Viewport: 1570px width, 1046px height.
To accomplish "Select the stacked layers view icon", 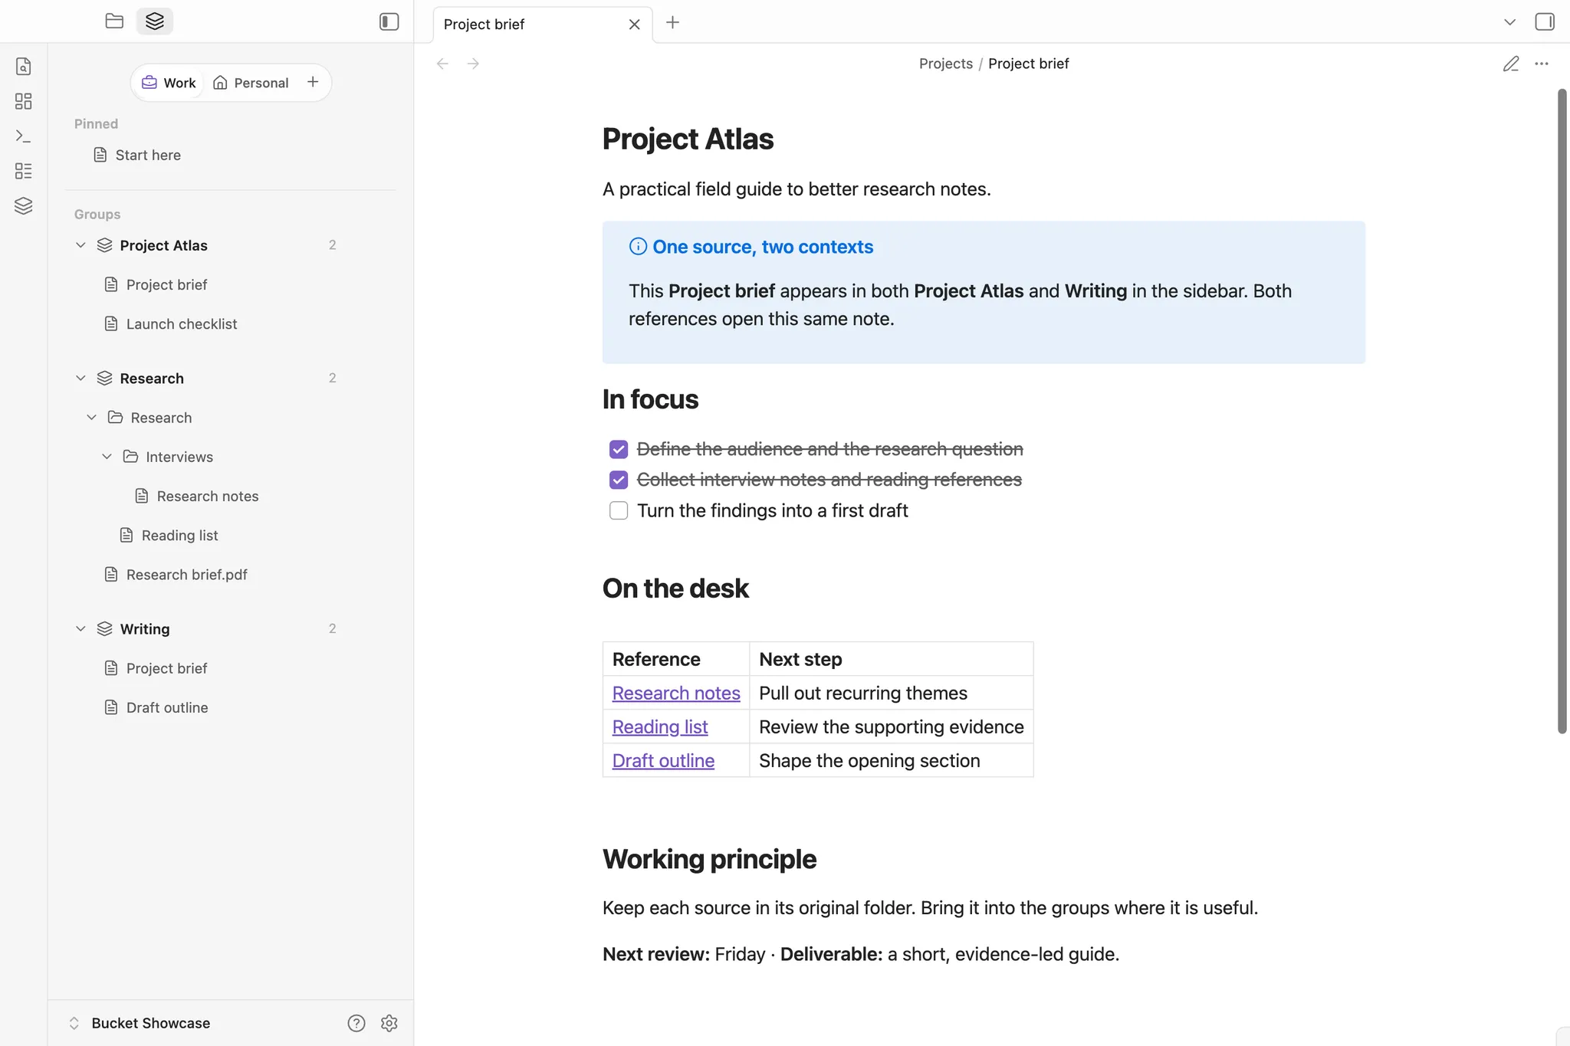I will tap(155, 21).
